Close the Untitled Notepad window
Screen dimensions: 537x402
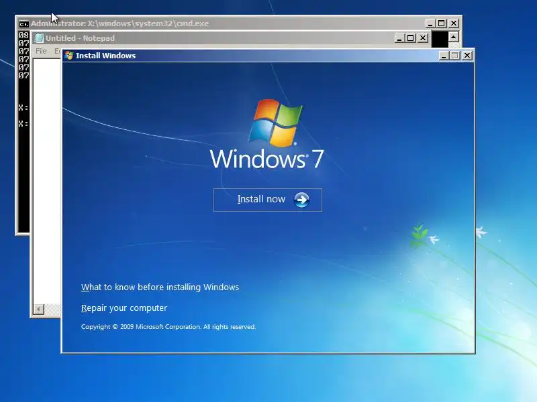pos(424,38)
